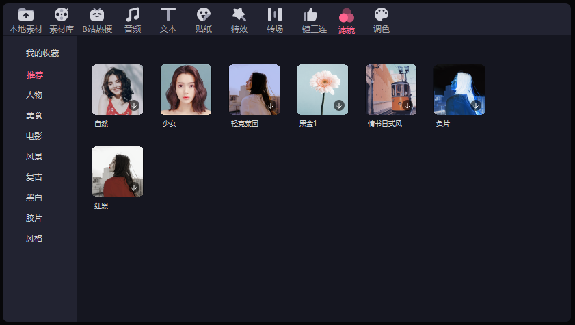575x325 pixels.
Task: Download the 负片 negative filter
Action: point(476,105)
